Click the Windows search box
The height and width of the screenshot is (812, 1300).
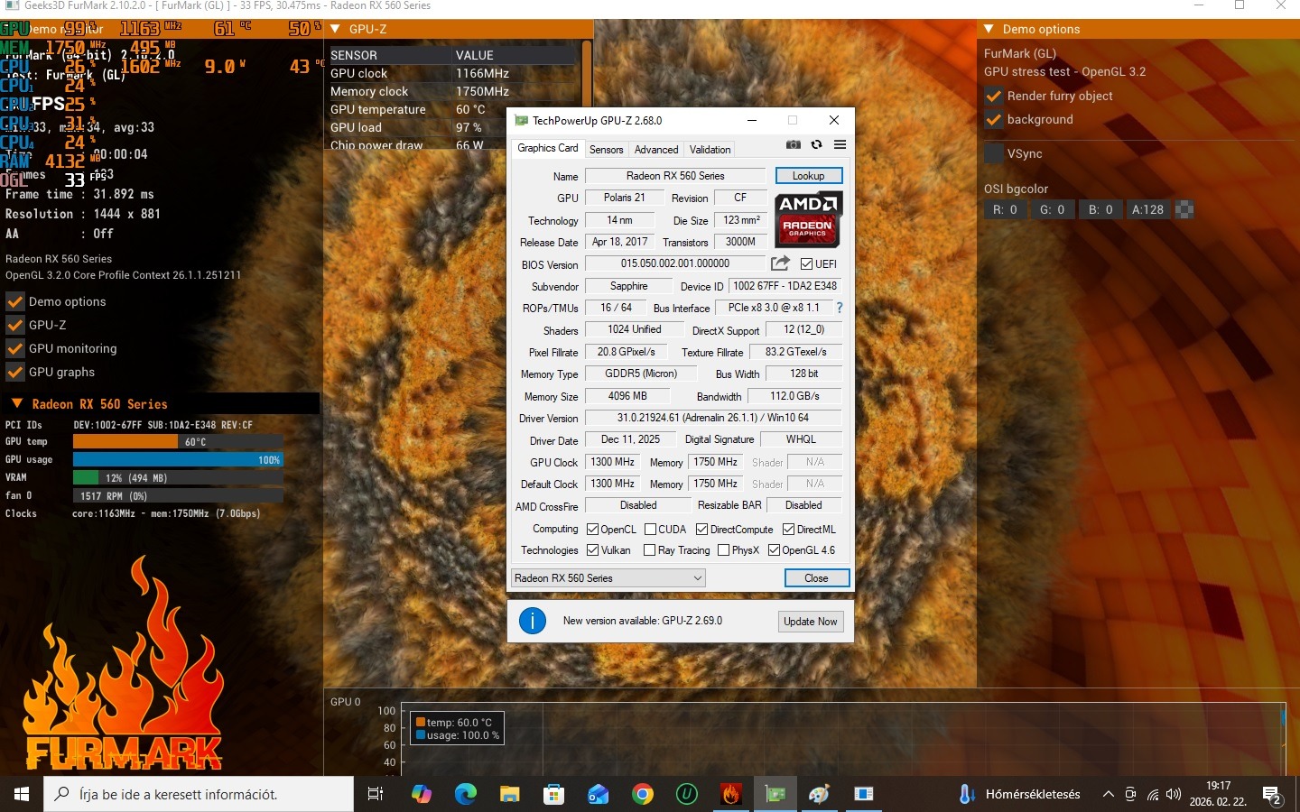point(199,794)
